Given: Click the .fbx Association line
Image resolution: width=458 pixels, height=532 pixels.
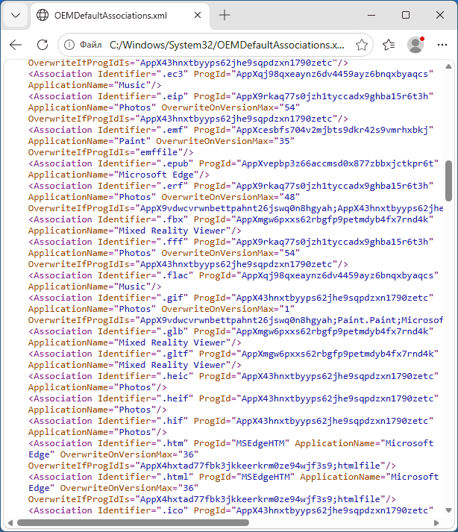Looking at the screenshot, I should (230, 219).
